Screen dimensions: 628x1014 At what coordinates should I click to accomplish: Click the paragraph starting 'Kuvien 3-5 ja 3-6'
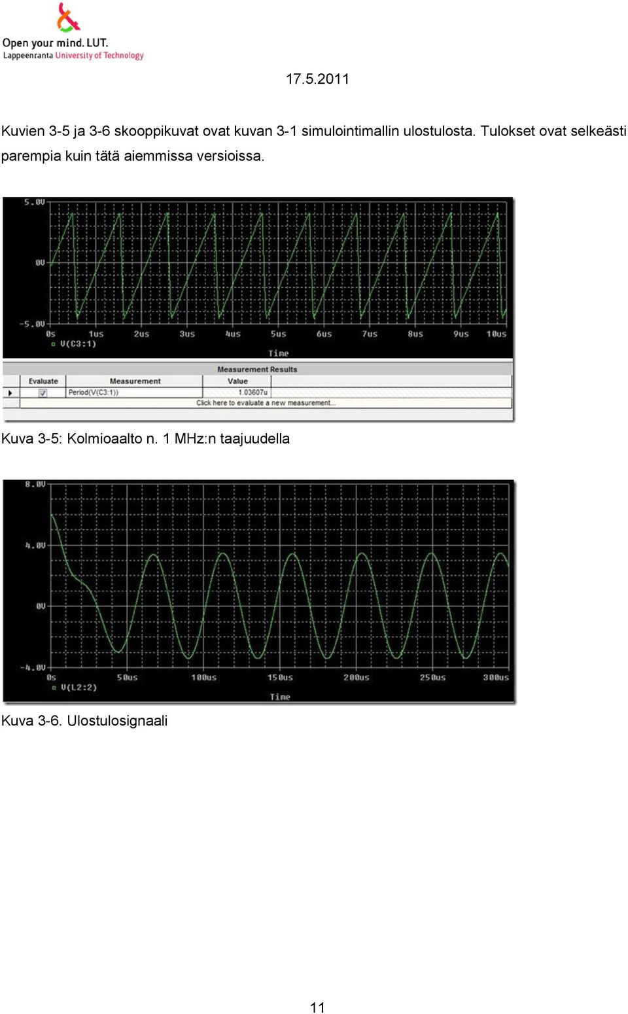(x=314, y=143)
